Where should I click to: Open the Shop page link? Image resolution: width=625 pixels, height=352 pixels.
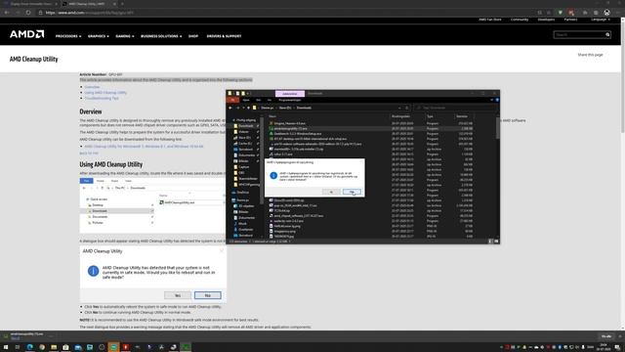(x=193, y=36)
